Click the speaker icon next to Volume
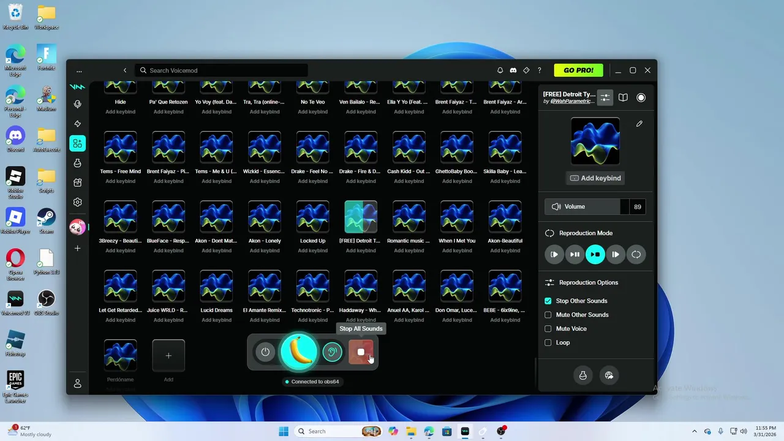This screenshot has width=784, height=441. coord(556,207)
